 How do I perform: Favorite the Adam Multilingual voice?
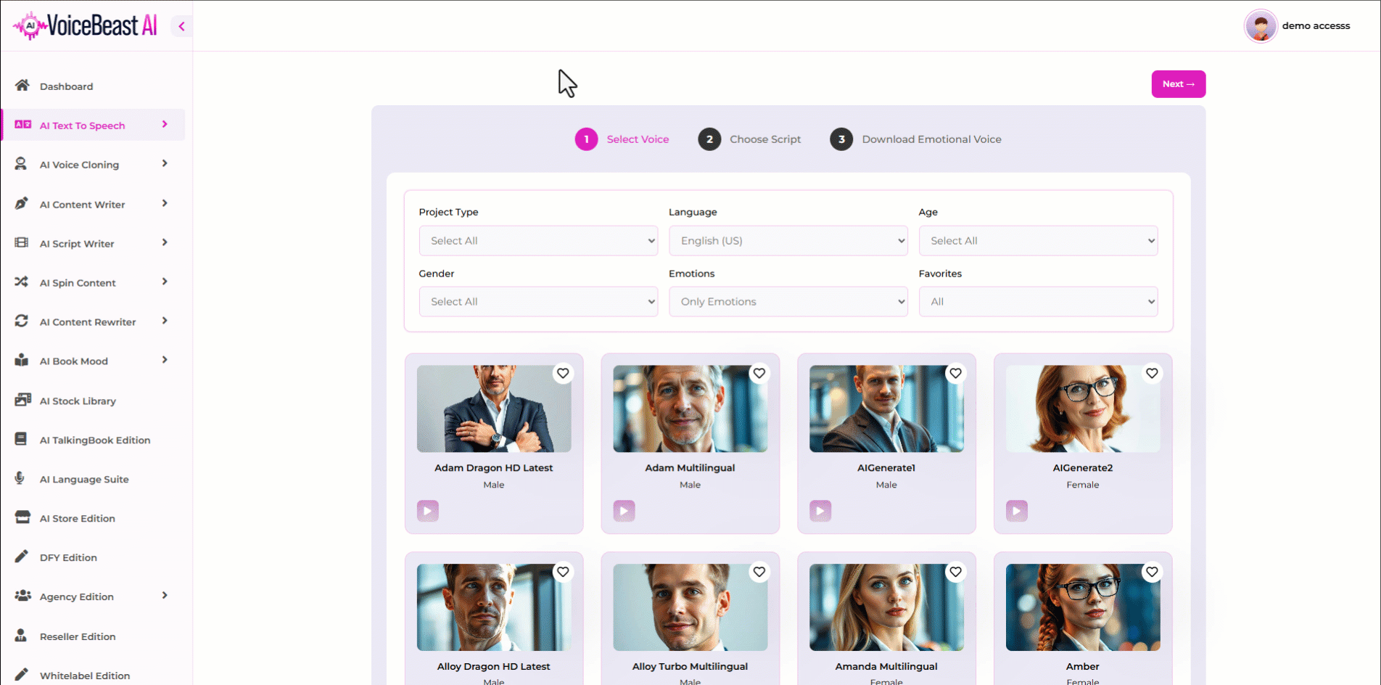click(x=759, y=373)
